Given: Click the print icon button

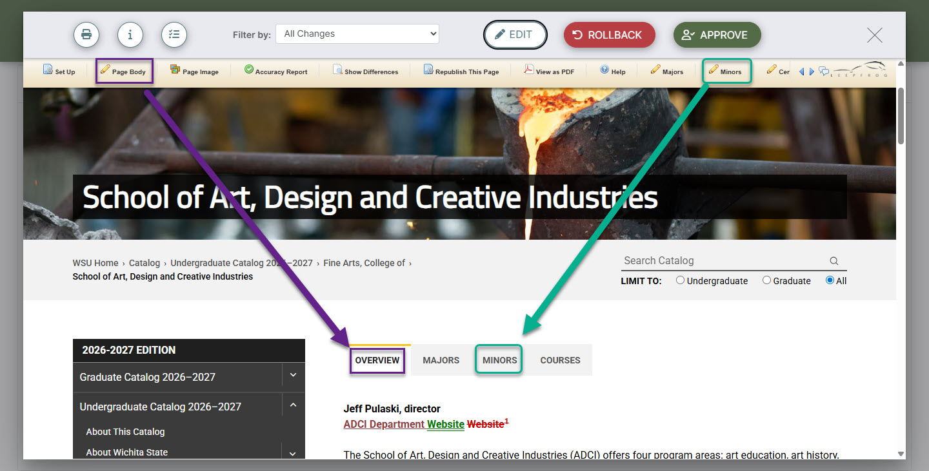Looking at the screenshot, I should point(86,35).
